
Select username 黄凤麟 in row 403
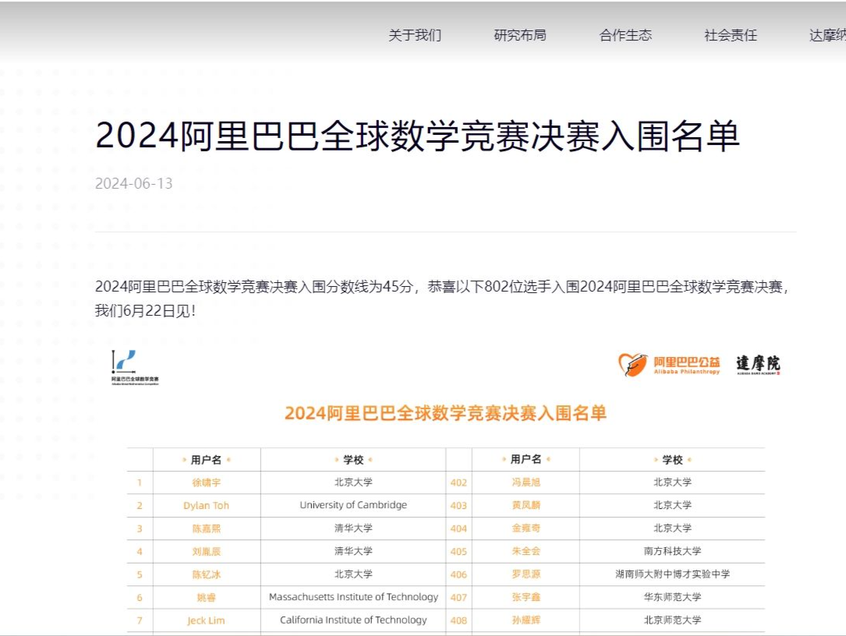[526, 505]
